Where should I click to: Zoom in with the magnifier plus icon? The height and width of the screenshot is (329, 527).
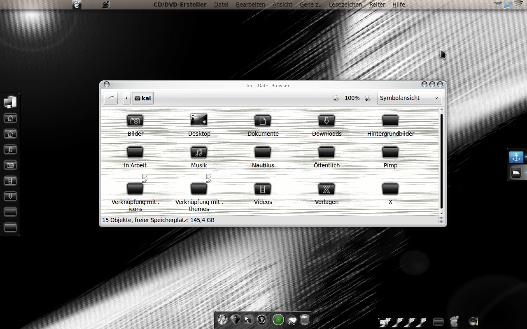click(x=368, y=98)
